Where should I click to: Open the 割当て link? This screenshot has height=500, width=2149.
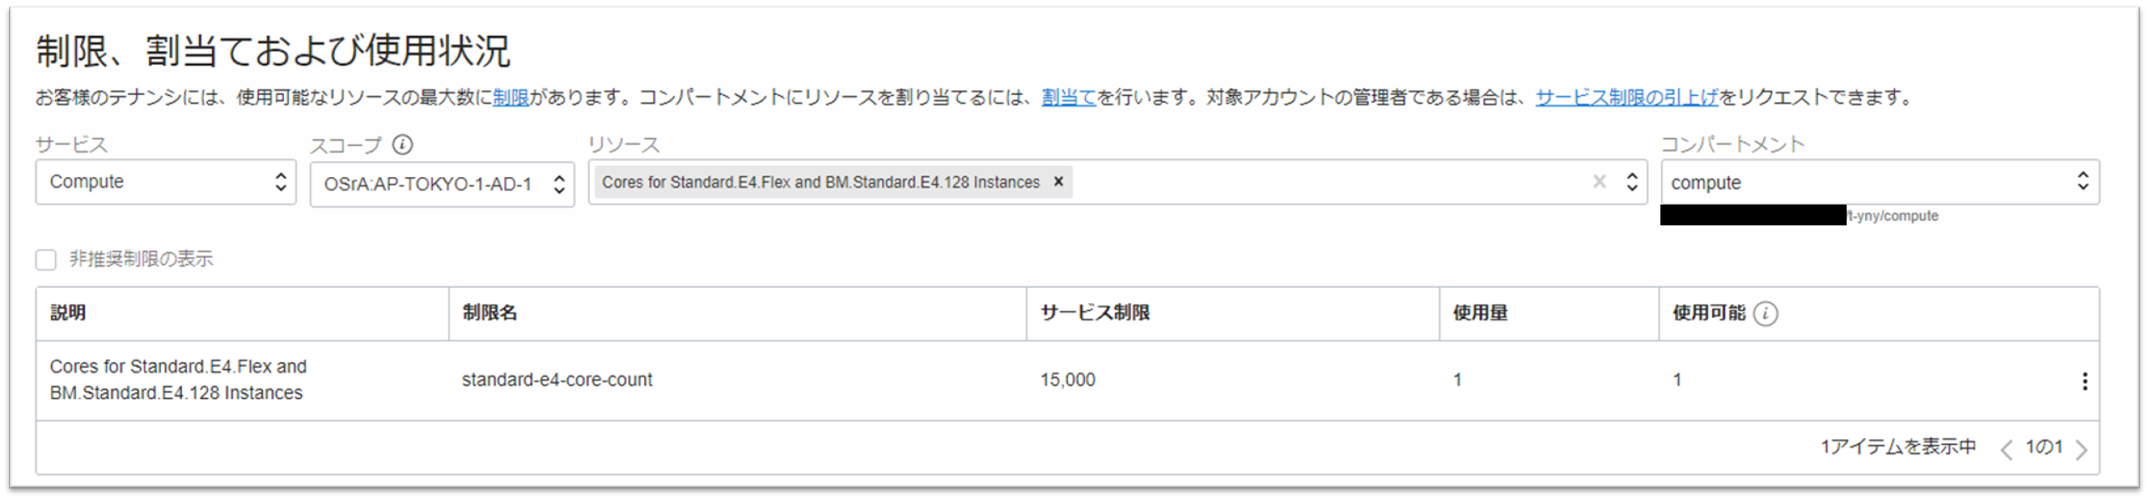point(1068,98)
